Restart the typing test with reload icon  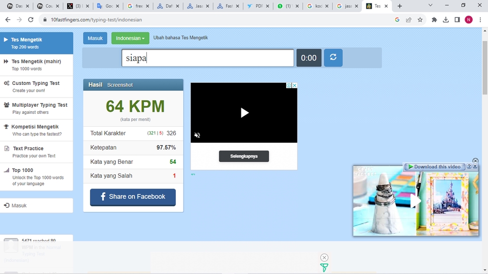point(333,57)
